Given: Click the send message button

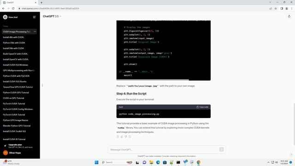Looking at the screenshot, I should tap(221, 149).
